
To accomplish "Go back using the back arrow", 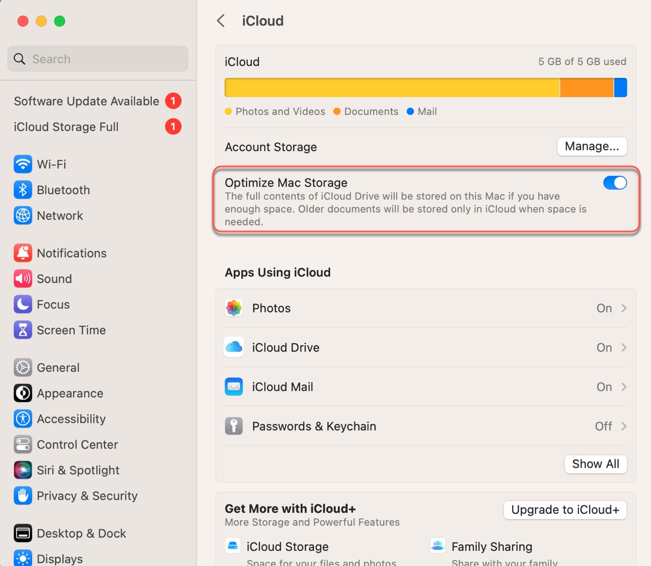I will point(221,21).
